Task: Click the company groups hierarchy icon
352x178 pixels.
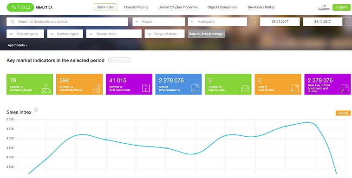Action: 46,89
